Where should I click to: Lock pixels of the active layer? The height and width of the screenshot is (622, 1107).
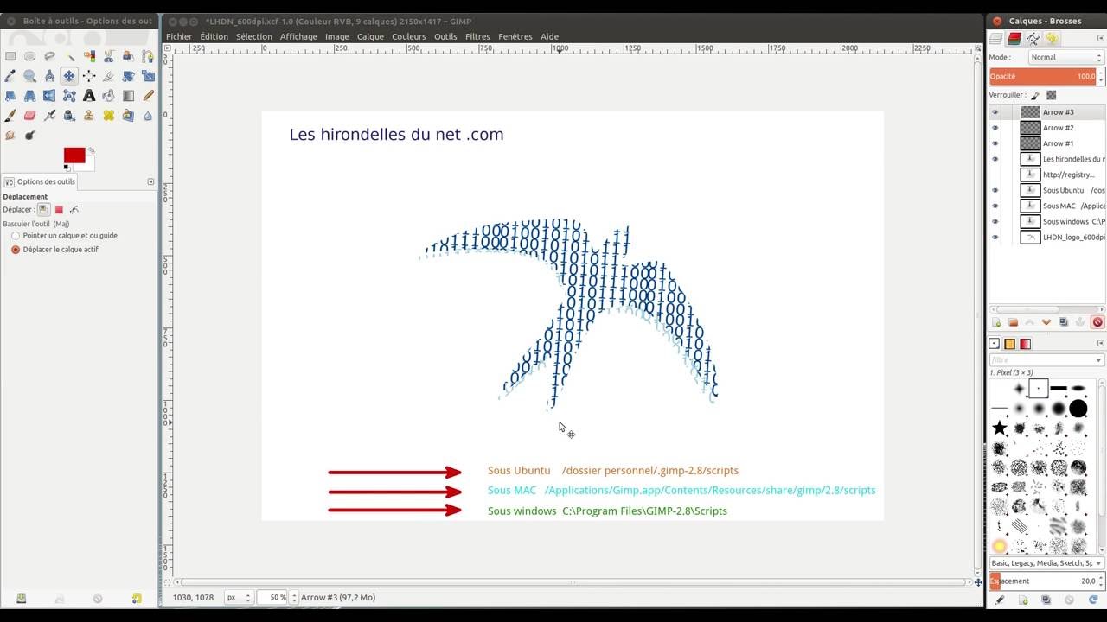point(1035,95)
